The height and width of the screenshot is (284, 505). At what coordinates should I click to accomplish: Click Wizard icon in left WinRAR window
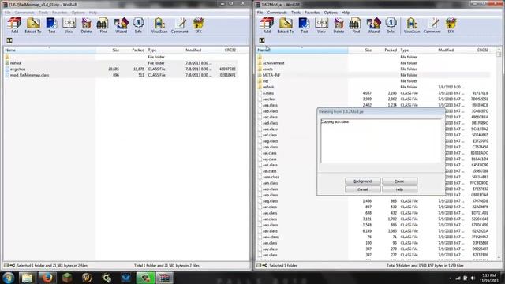121,25
